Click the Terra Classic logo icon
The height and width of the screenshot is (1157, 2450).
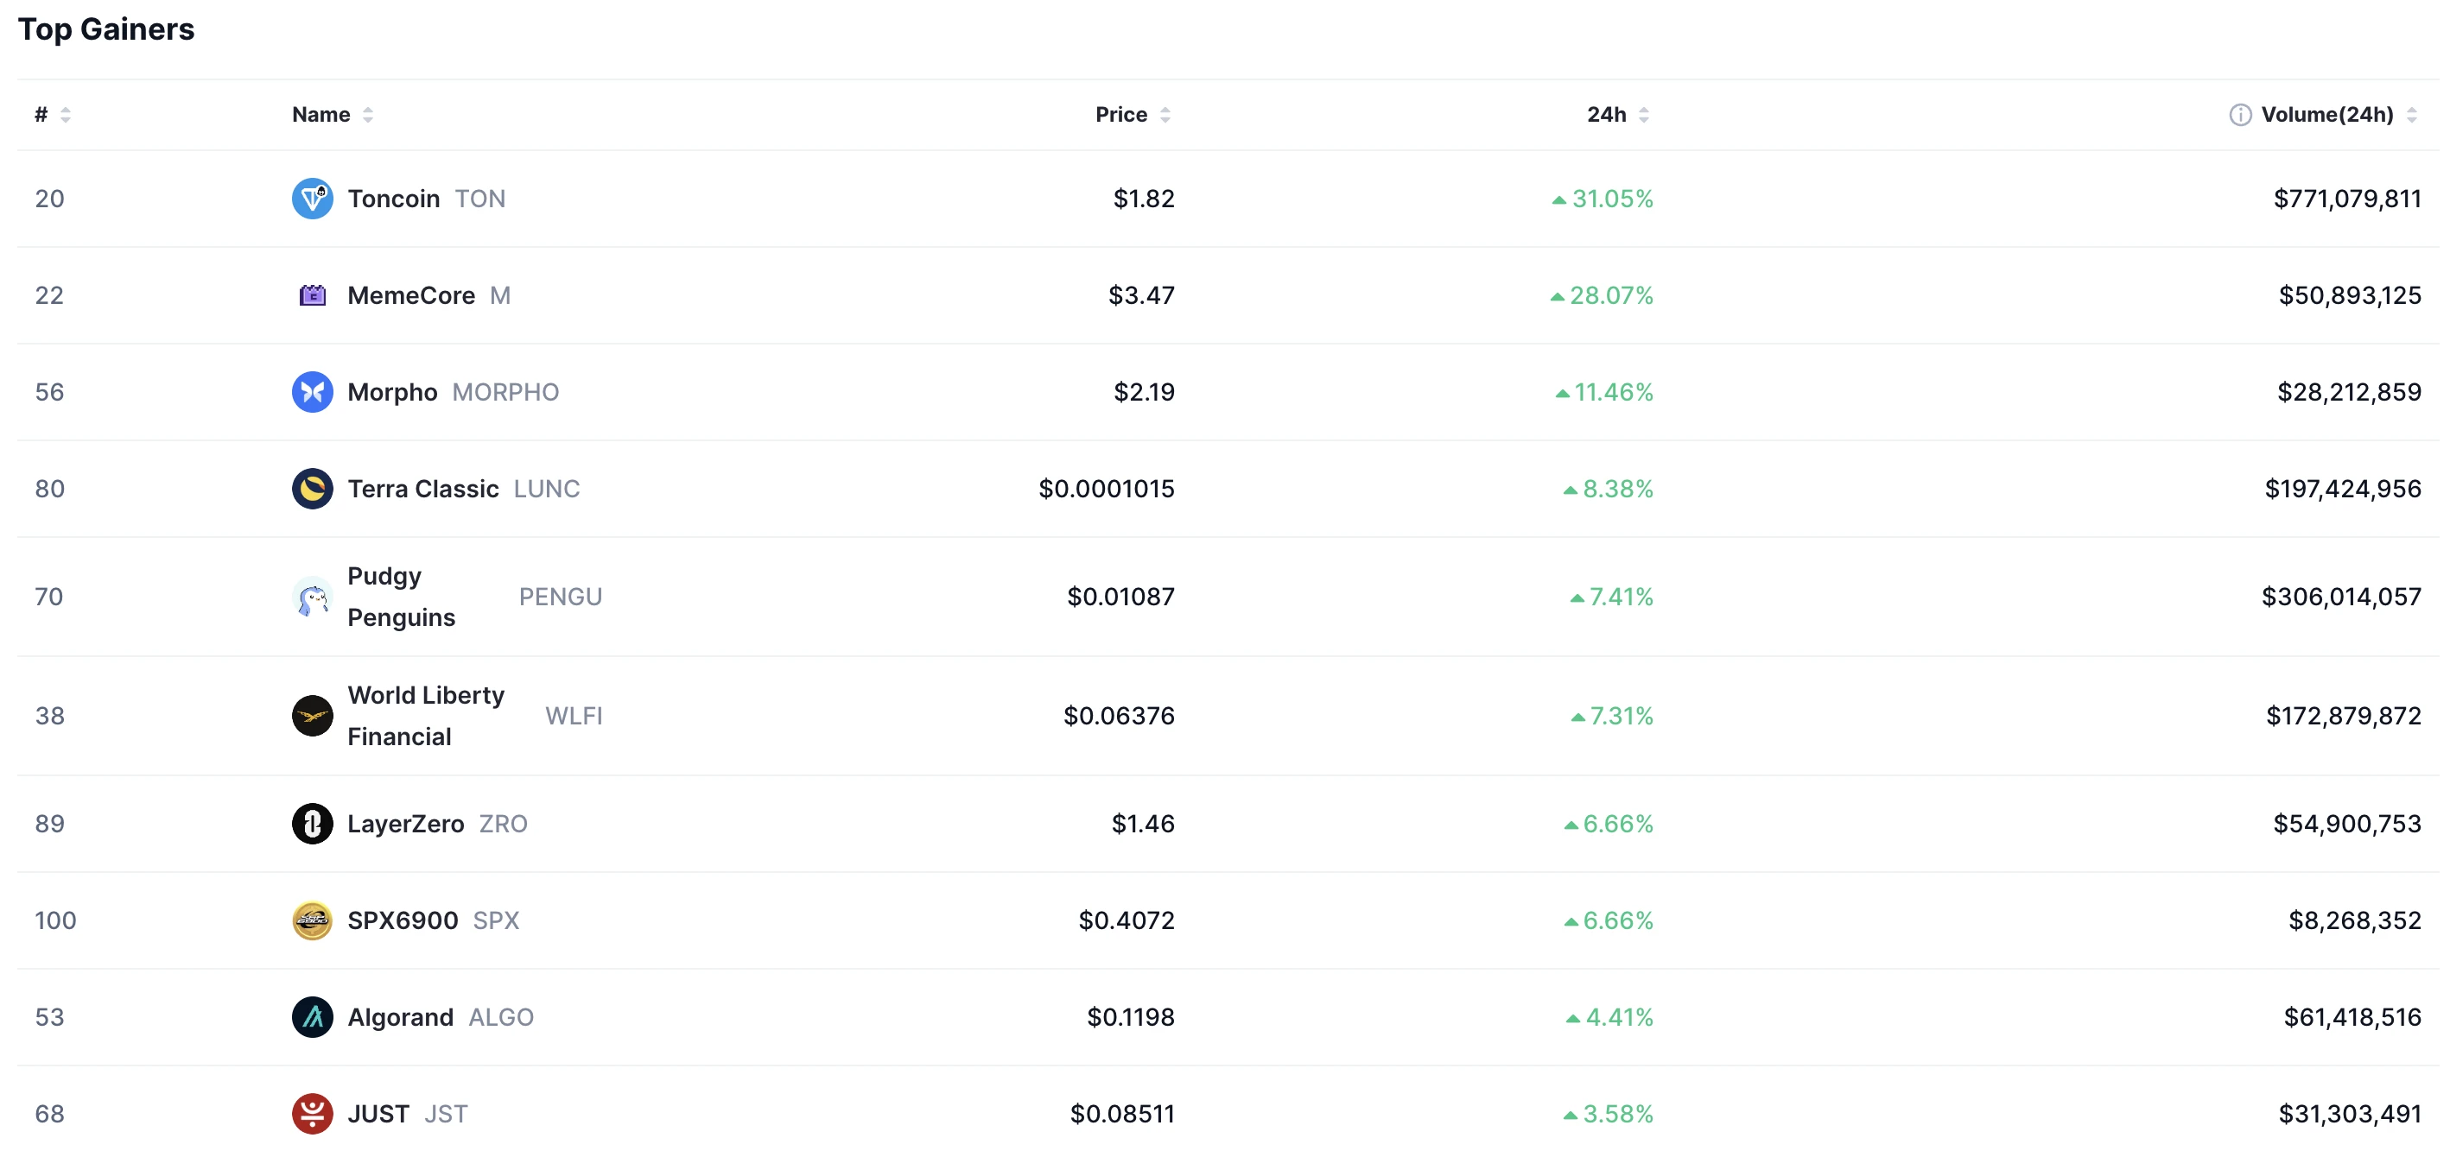pyautogui.click(x=312, y=489)
